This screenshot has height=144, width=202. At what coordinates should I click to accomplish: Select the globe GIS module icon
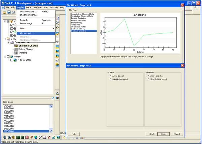click(36, 137)
